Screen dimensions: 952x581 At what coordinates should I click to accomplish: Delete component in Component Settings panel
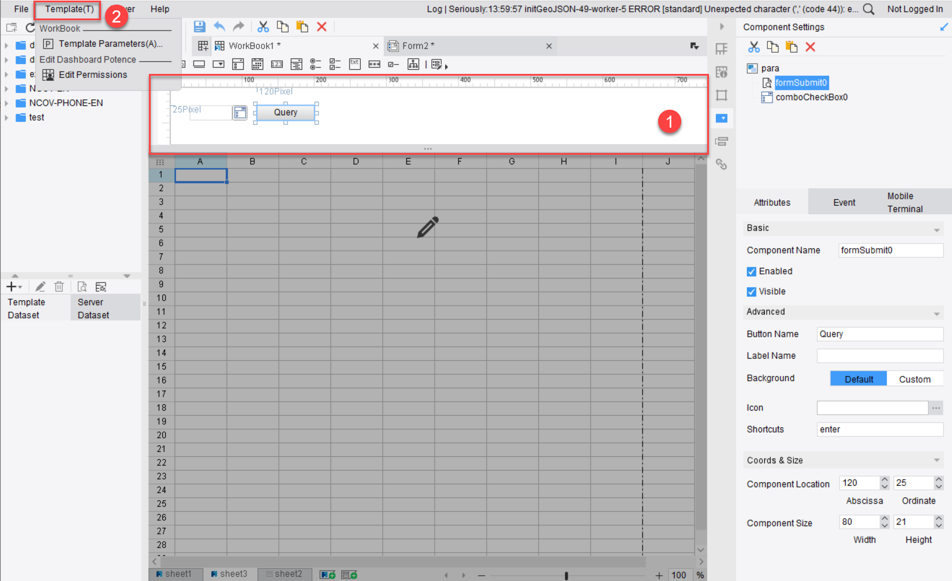(x=811, y=47)
